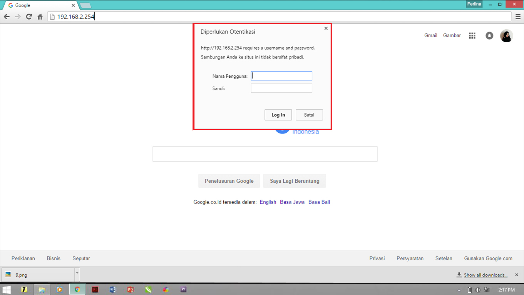Open a new tab

85,5
